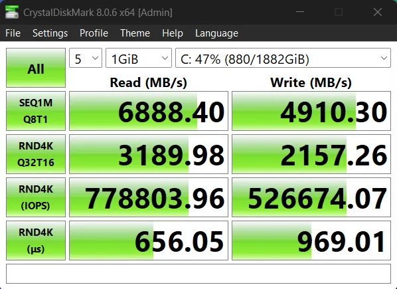Select the SEQ1M write result 4910.30
Screen dimensions: 397x289
[x=311, y=111]
